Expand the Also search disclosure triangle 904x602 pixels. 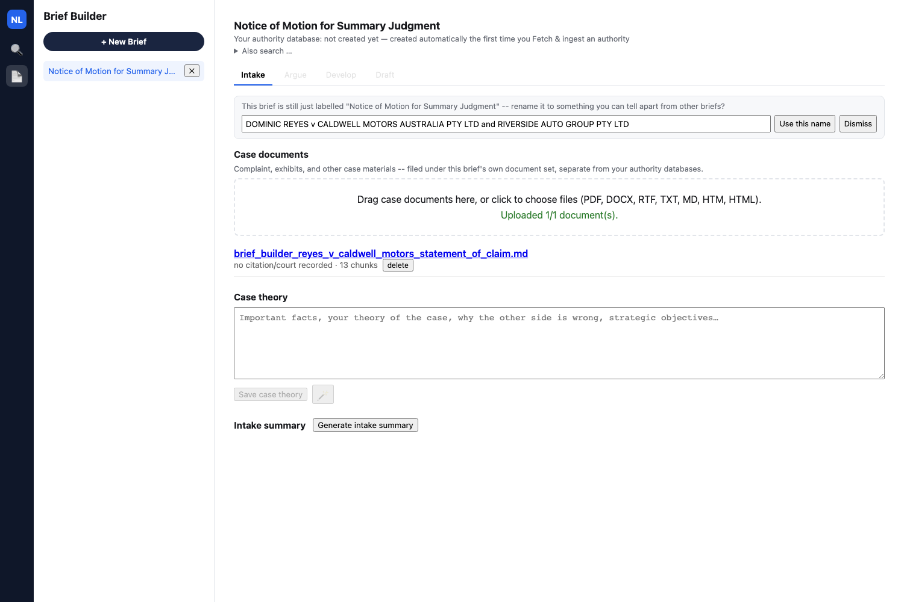pyautogui.click(x=236, y=51)
